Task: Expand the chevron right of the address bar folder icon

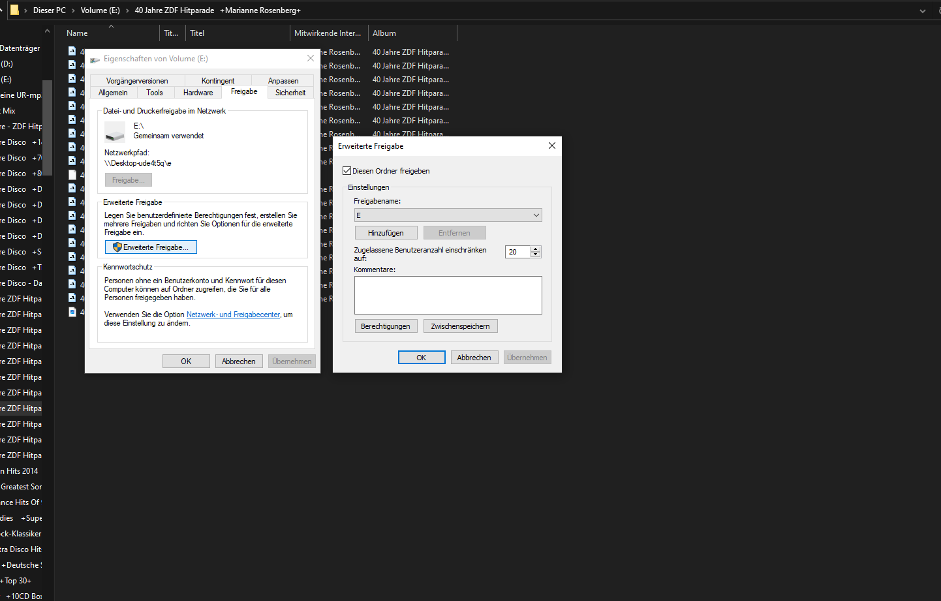Action: tap(25, 10)
